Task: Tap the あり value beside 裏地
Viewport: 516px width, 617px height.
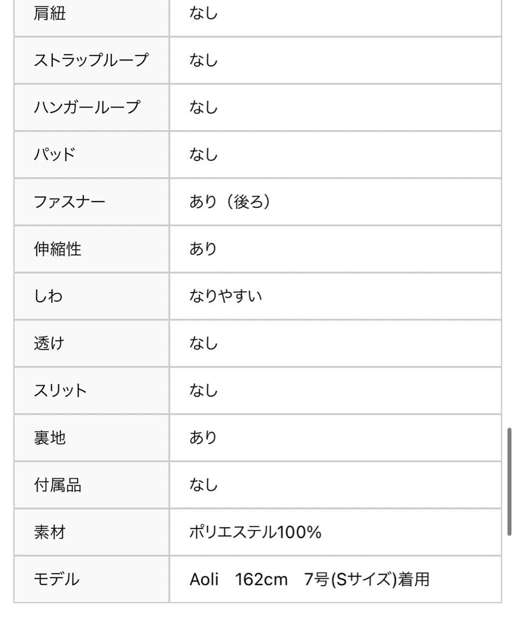Action: tap(204, 438)
